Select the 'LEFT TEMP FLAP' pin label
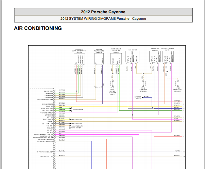The width and height of the screenshot is (205, 169). click(48, 124)
